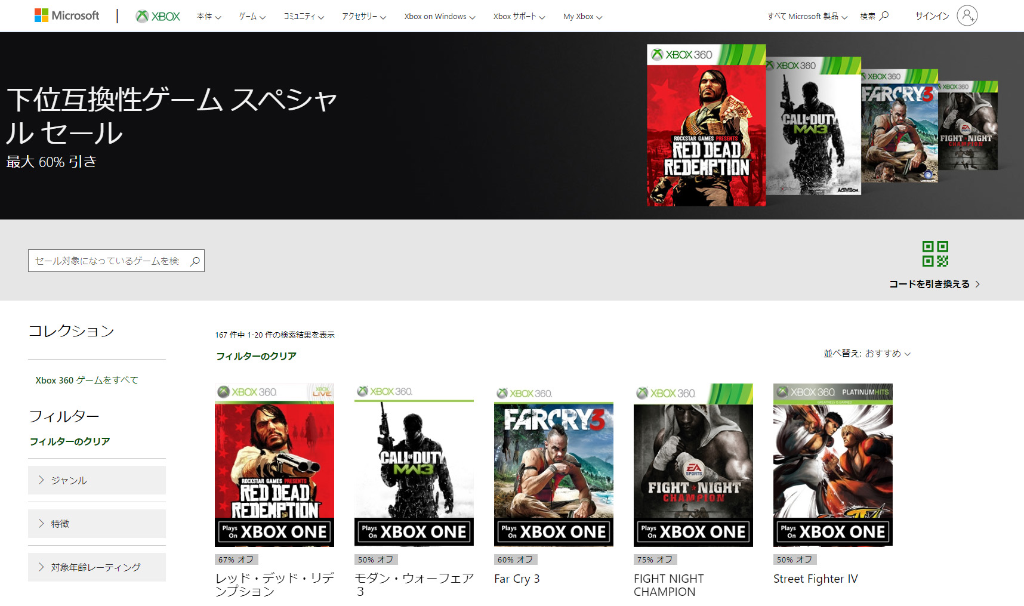
Task: Expand the 対象年齢レーティング filter
Action: click(97, 567)
